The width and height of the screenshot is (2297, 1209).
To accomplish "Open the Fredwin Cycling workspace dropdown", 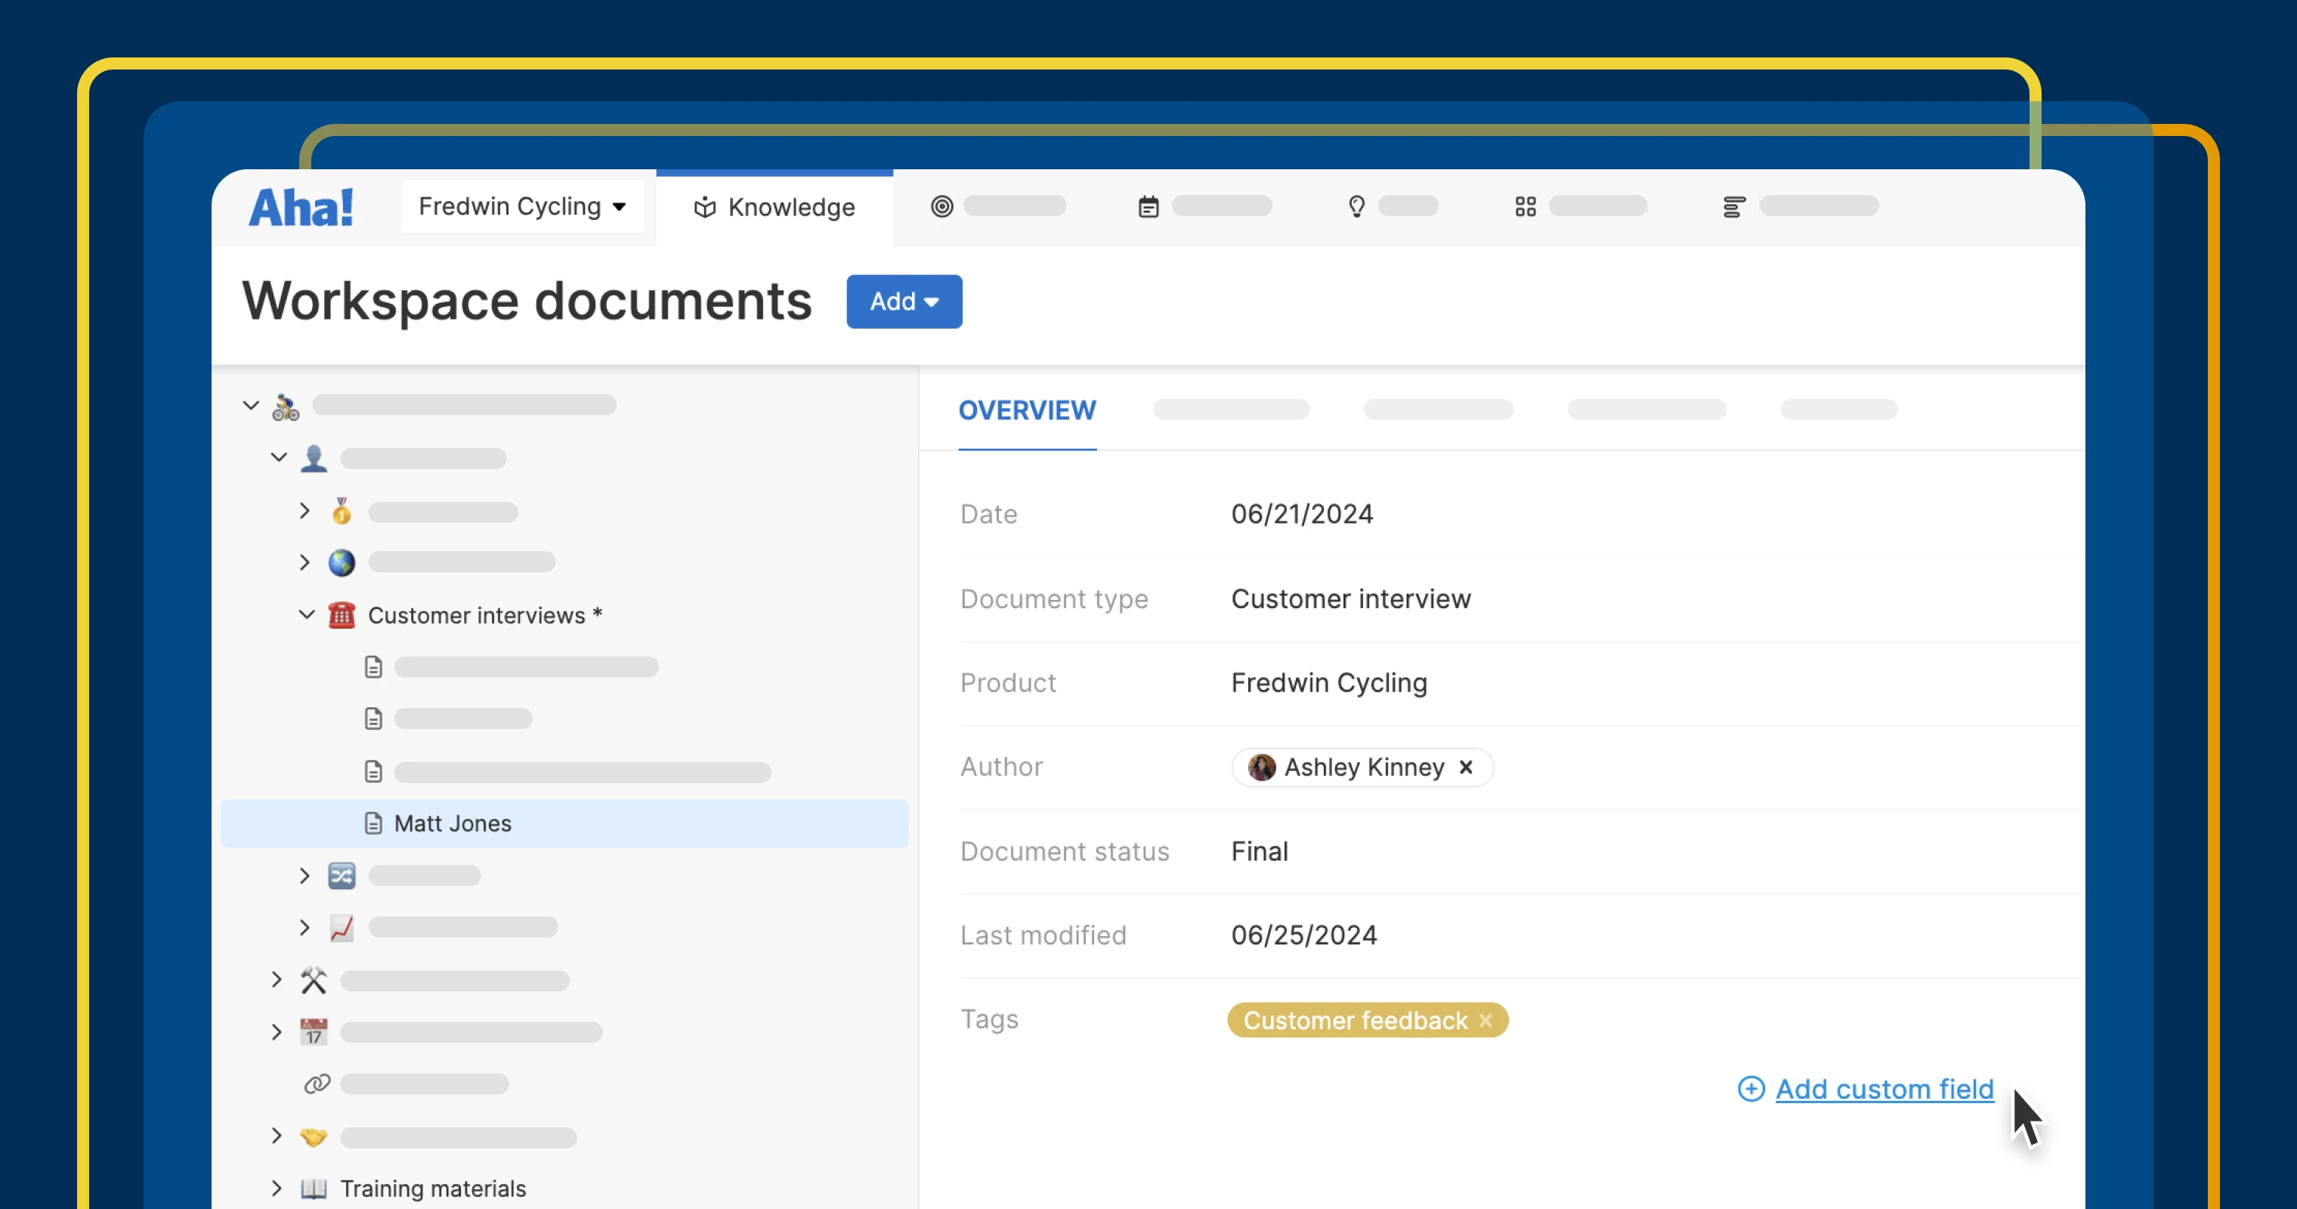I will click(523, 207).
